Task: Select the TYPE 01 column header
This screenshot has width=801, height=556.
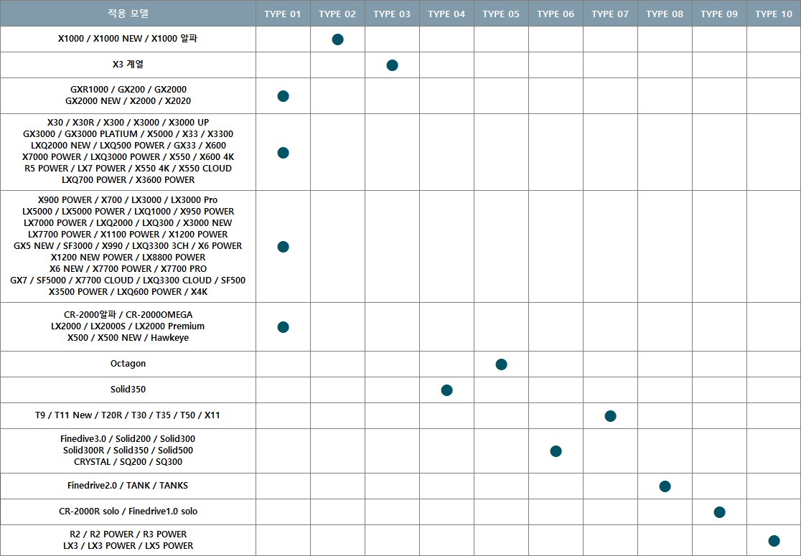Action: [x=283, y=14]
